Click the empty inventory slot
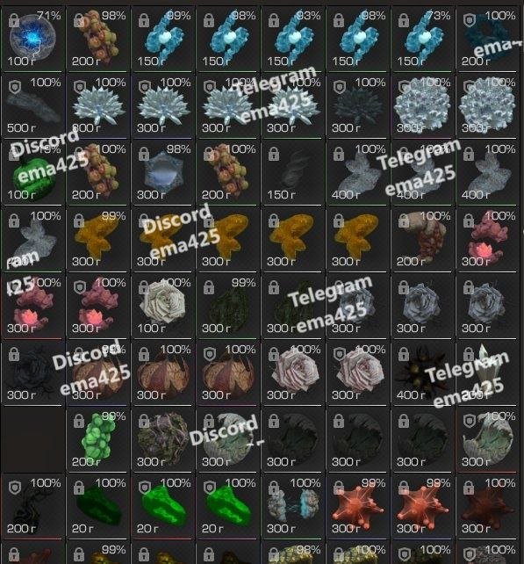The width and height of the screenshot is (524, 564). click(32, 439)
